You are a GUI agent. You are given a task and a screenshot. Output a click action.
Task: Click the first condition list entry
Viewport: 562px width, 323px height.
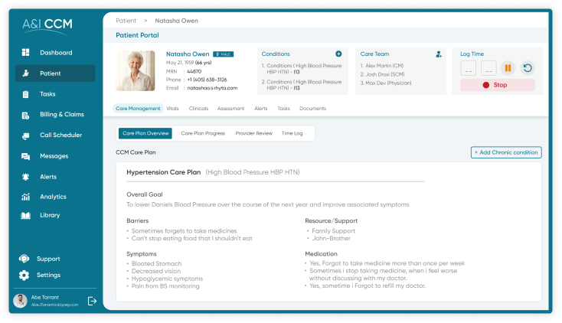302,69
